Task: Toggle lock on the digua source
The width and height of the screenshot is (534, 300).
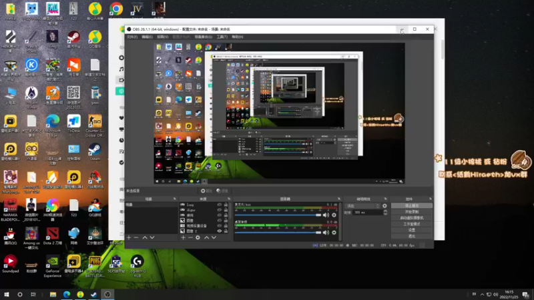Action: [x=226, y=211]
